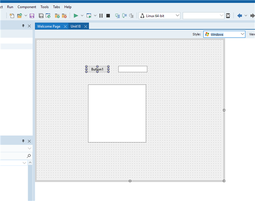Open the Run Without Debugging dropdown arrow

(x=95, y=15)
